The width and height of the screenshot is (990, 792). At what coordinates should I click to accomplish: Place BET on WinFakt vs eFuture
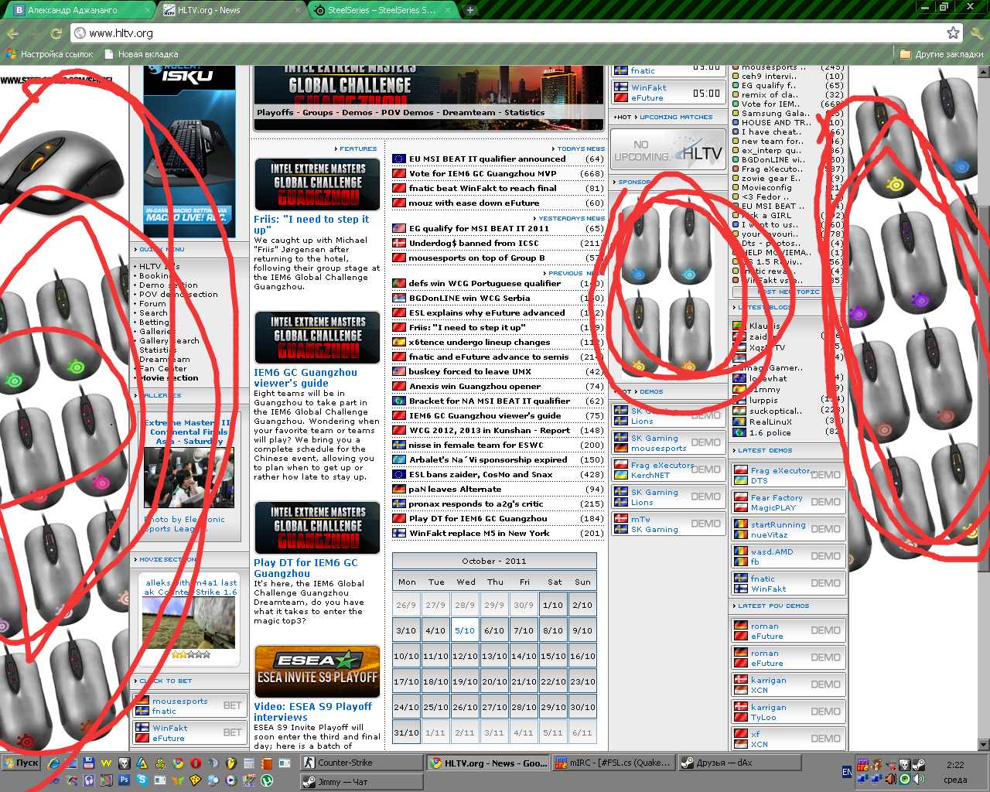(x=232, y=732)
